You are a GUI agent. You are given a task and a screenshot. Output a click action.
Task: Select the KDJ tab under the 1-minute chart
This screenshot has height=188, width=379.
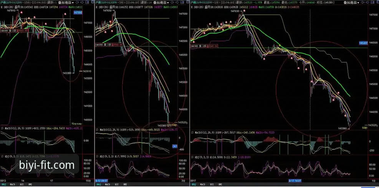pyautogui.click(x=194, y=185)
